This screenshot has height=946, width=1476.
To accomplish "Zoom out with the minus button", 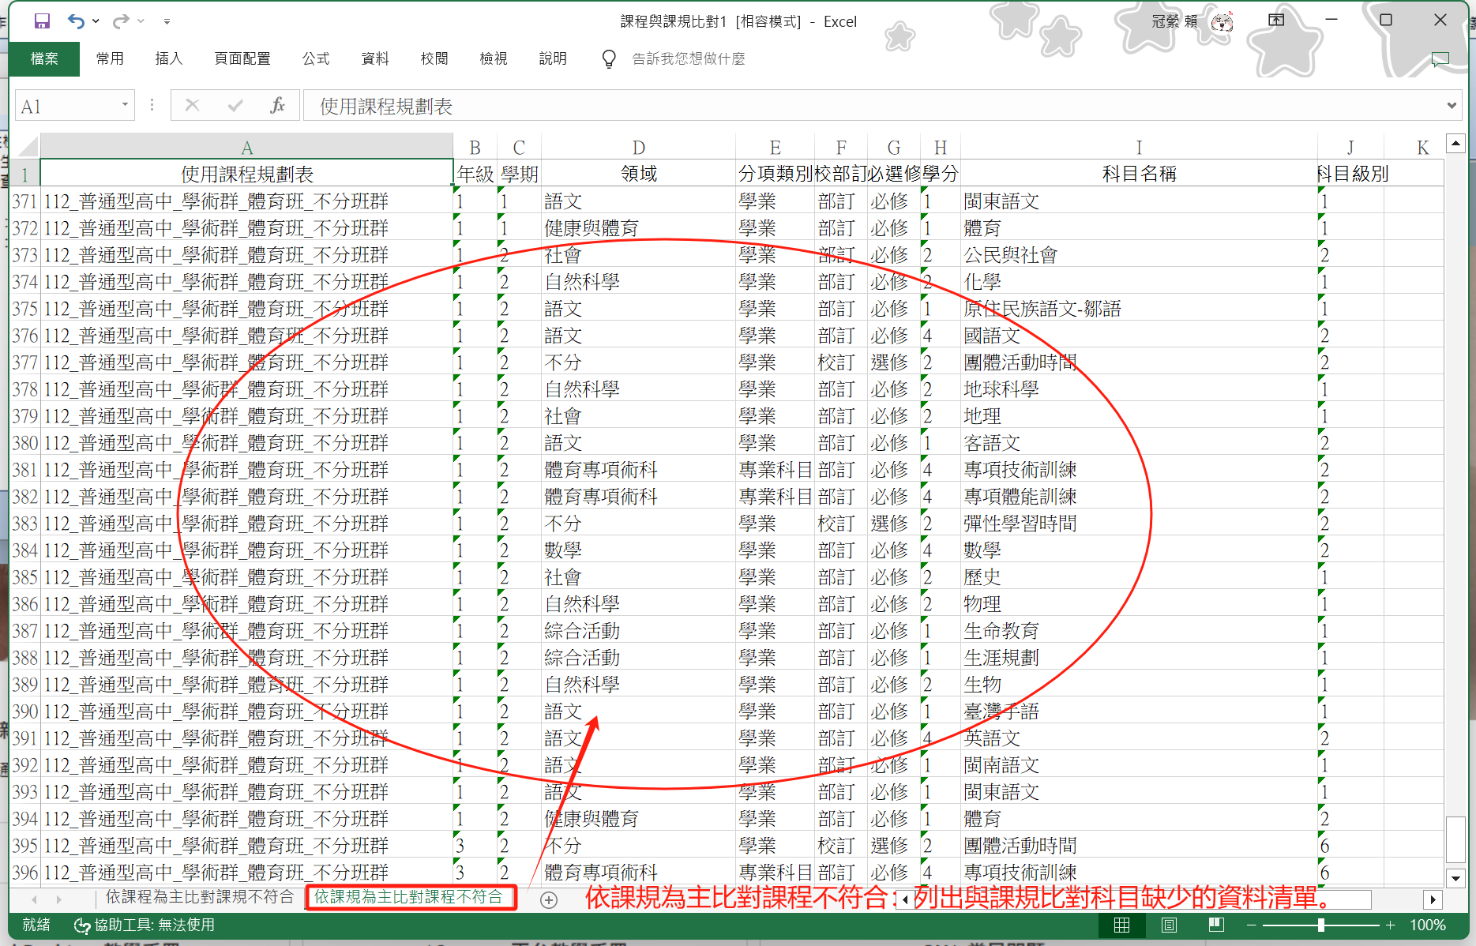I will tap(1252, 925).
